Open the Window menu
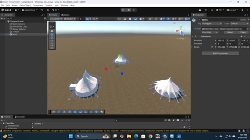 [64, 5]
